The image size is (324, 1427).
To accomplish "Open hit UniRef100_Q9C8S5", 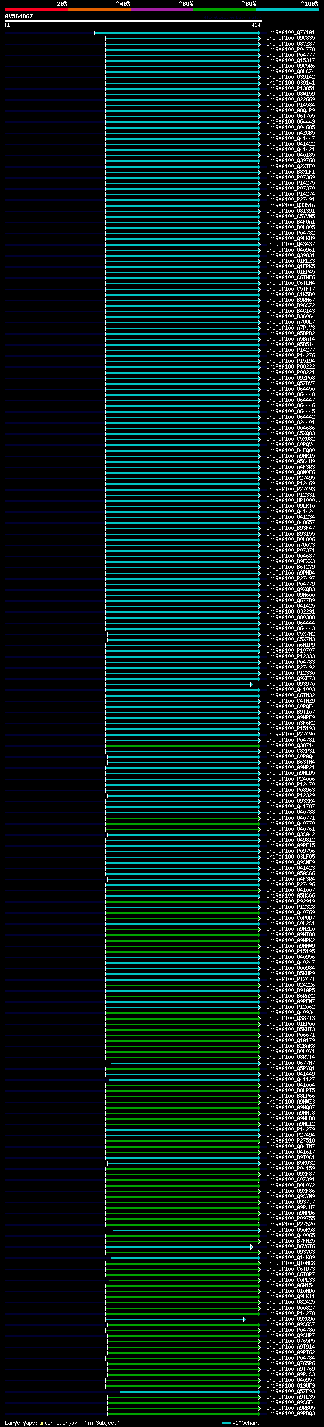I will click(291, 38).
